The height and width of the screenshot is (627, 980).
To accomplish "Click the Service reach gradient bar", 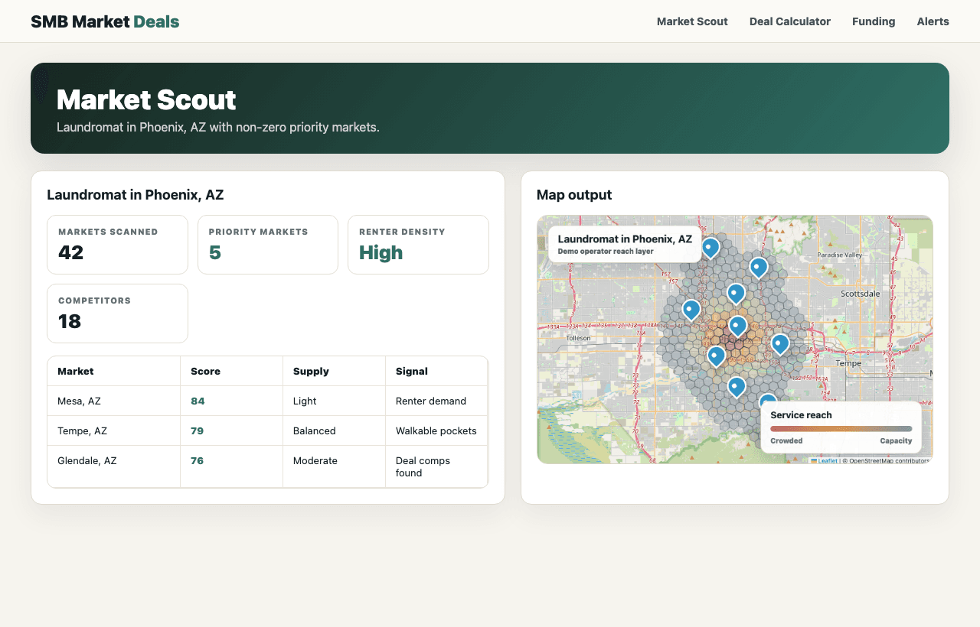I will 841,429.
